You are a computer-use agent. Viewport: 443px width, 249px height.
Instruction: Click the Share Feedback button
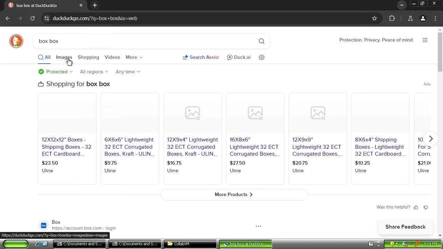[406, 227]
